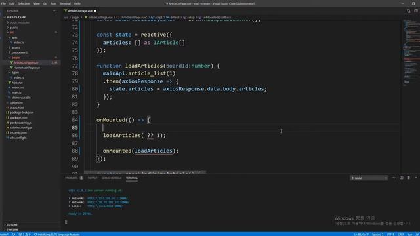Select the Terminal panel tab
Screen dimensions: 420x236
[x=132, y=178]
